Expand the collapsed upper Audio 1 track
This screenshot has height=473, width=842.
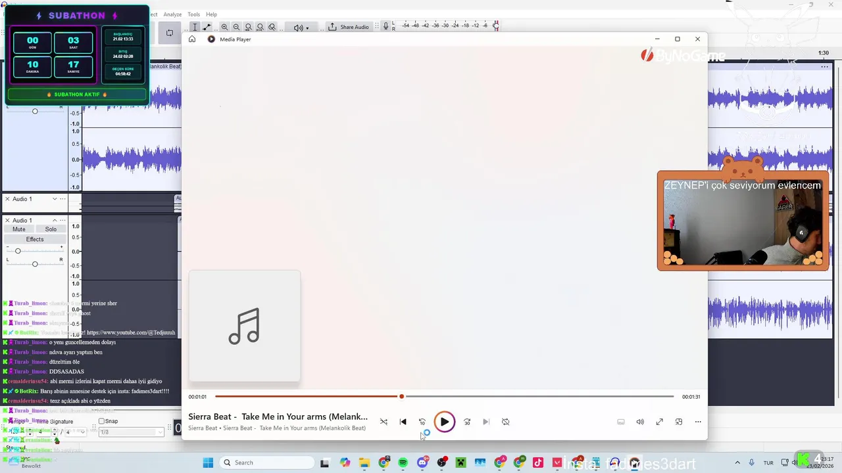tap(55, 199)
